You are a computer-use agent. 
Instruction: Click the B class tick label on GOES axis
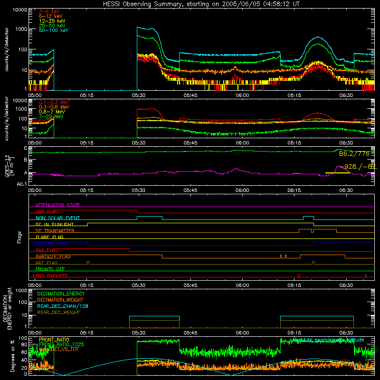pos(26,160)
